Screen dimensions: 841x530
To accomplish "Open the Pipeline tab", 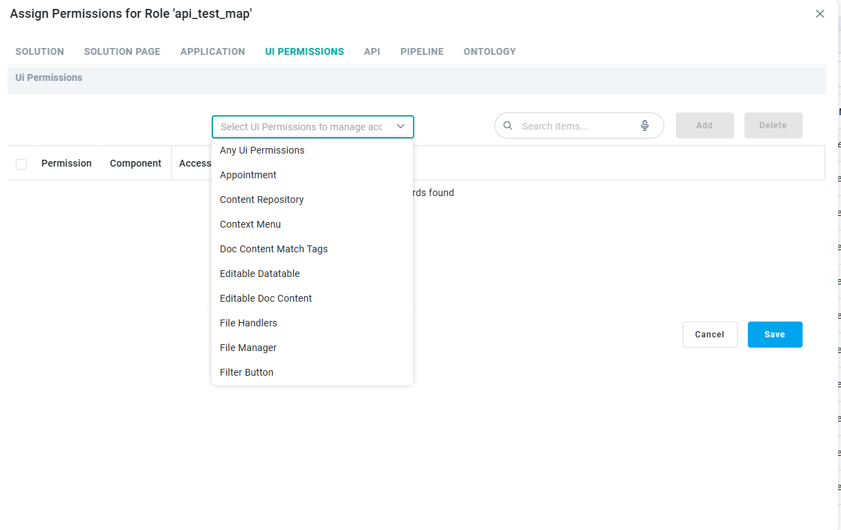I will [x=422, y=51].
